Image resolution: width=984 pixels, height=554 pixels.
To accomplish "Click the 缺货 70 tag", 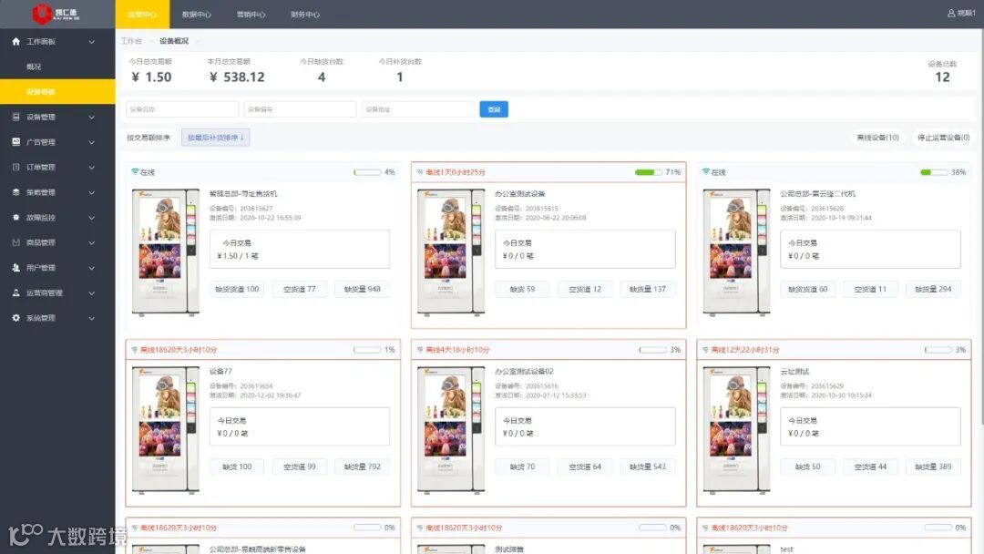I will pos(523,467).
